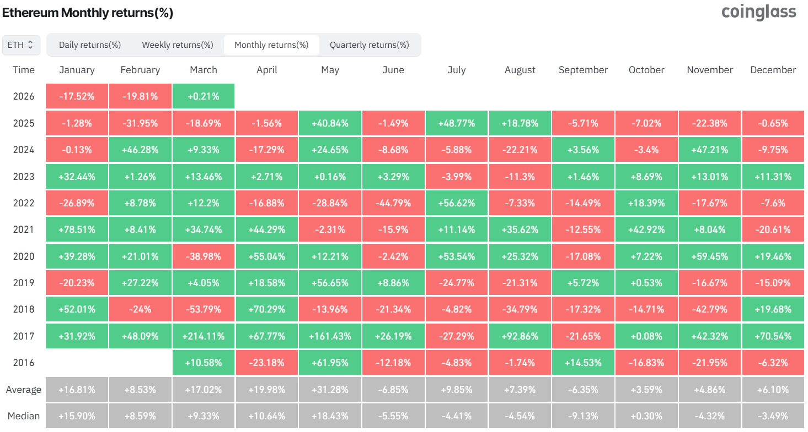Click the Time column header
The width and height of the screenshot is (808, 432).
(x=23, y=70)
